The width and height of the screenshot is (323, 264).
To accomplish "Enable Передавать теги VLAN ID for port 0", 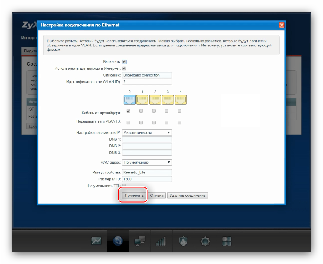I will coord(129,123).
